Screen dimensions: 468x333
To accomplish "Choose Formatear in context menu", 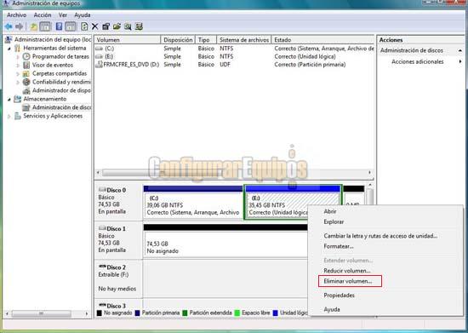I will tap(339, 246).
